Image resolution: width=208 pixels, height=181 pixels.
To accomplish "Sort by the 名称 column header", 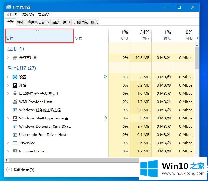I will pyautogui.click(x=39, y=36).
